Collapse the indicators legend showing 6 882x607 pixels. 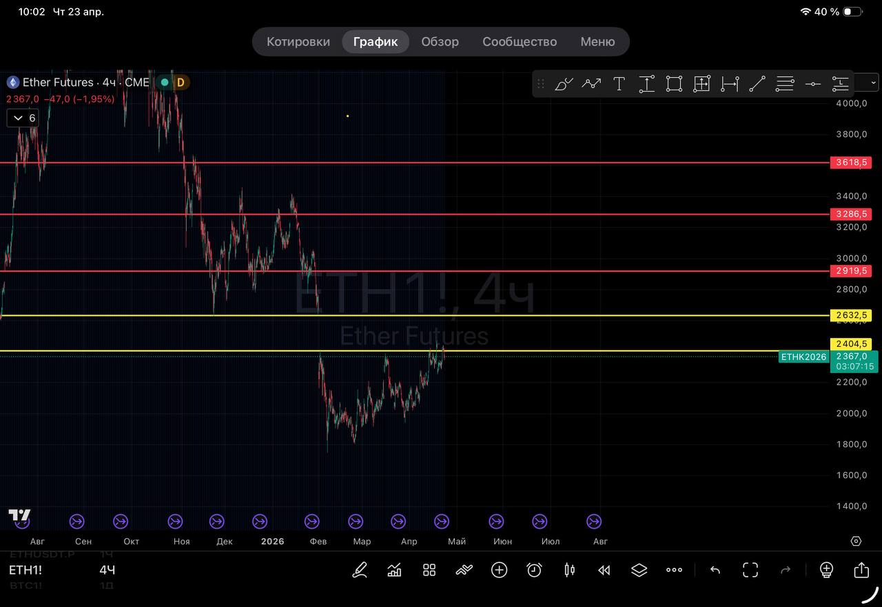[23, 118]
